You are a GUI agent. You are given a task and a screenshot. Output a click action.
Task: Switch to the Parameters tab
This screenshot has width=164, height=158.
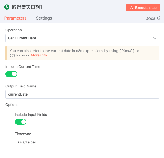15,18
